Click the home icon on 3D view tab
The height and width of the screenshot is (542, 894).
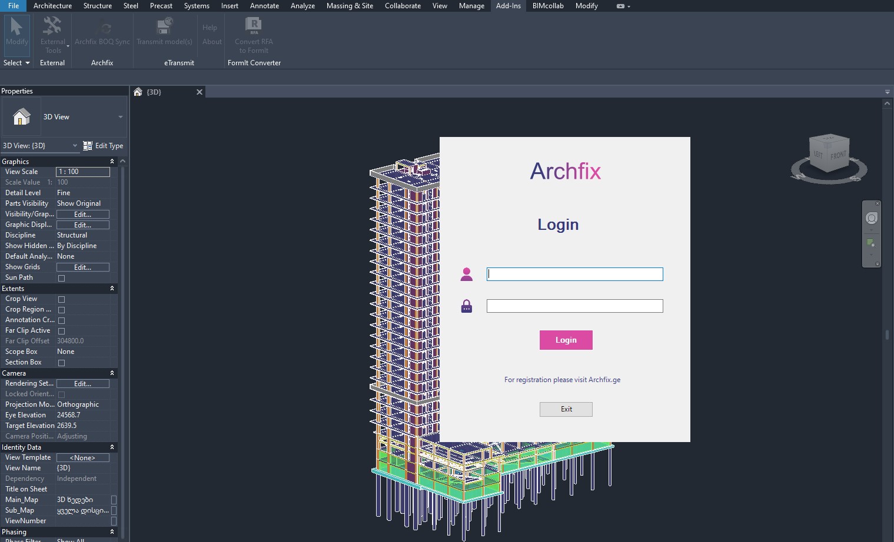tap(138, 92)
